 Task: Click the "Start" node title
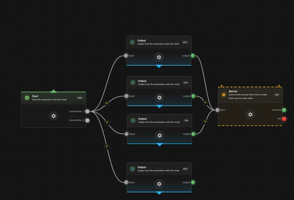[x=35, y=96]
